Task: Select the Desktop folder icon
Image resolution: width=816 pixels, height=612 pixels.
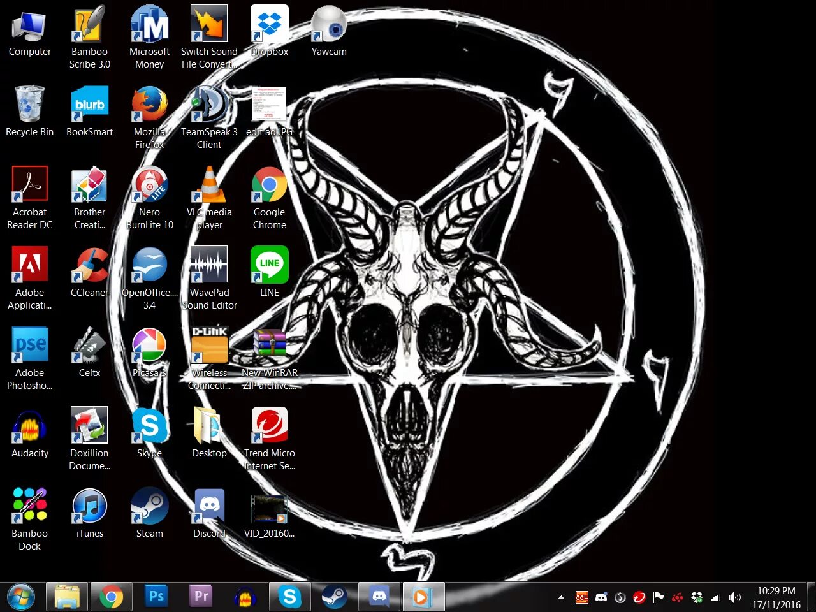Action: (x=209, y=433)
